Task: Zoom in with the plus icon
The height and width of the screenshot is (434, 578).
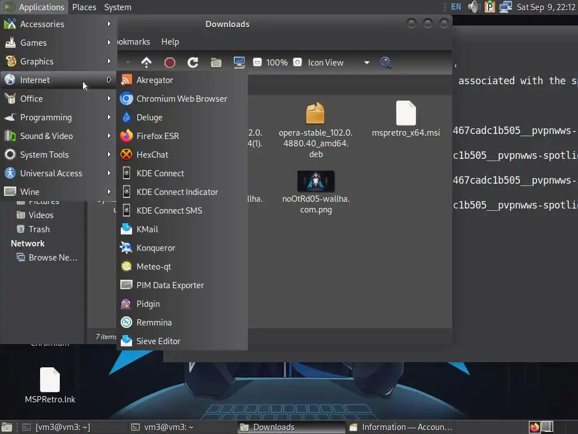Action: click(x=297, y=62)
